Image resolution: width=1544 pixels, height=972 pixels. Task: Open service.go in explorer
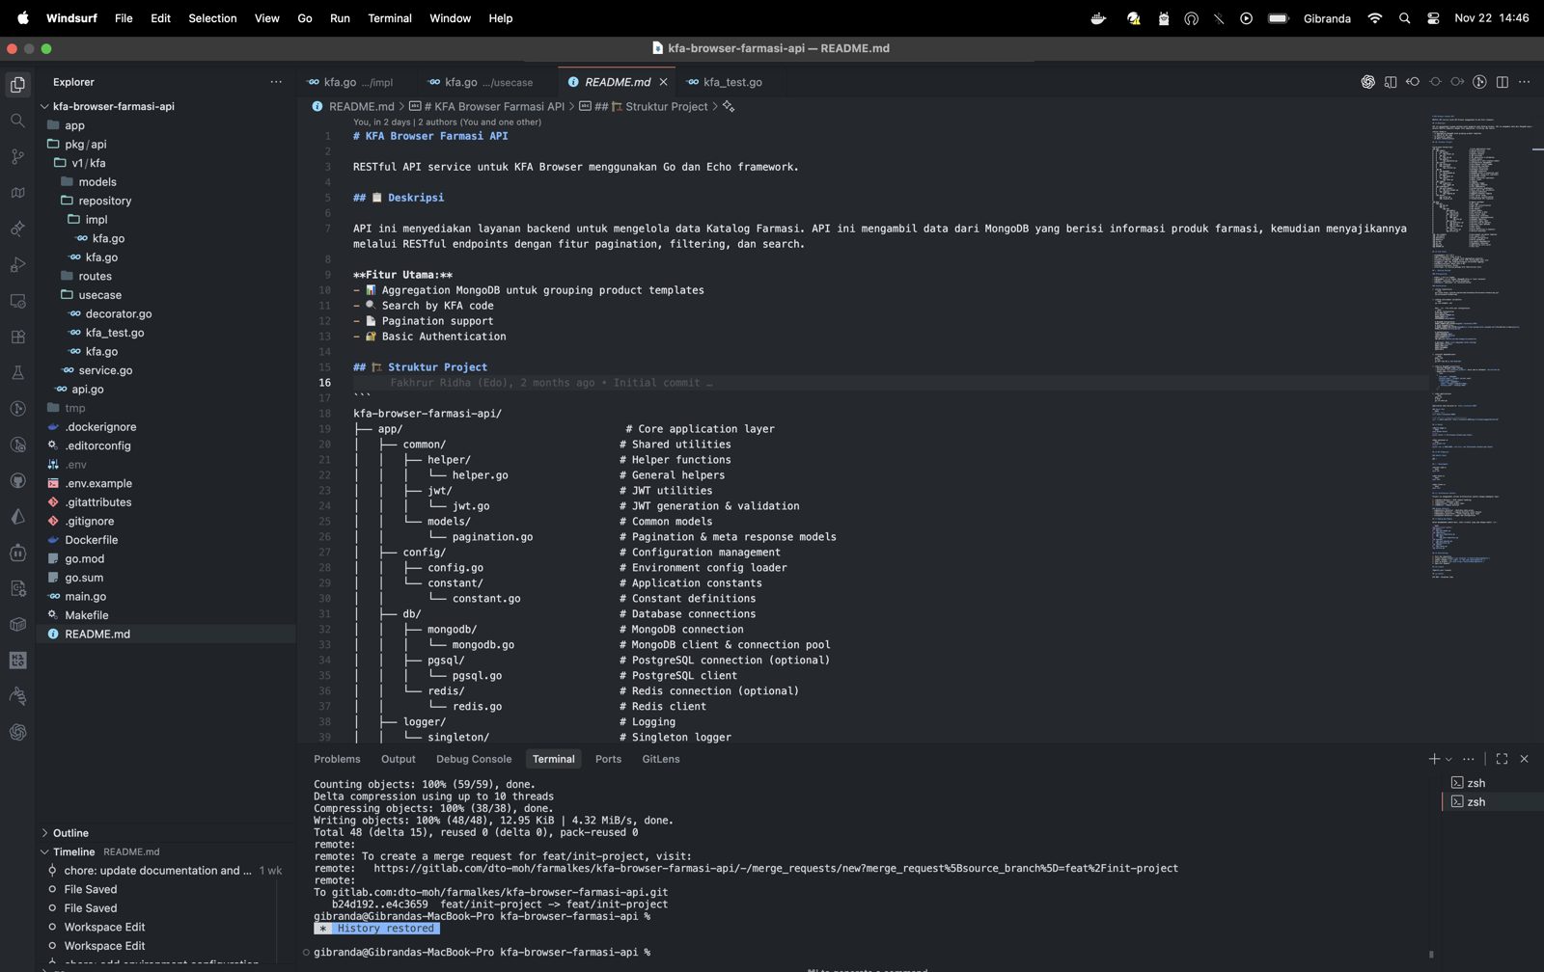pyautogui.click(x=105, y=370)
